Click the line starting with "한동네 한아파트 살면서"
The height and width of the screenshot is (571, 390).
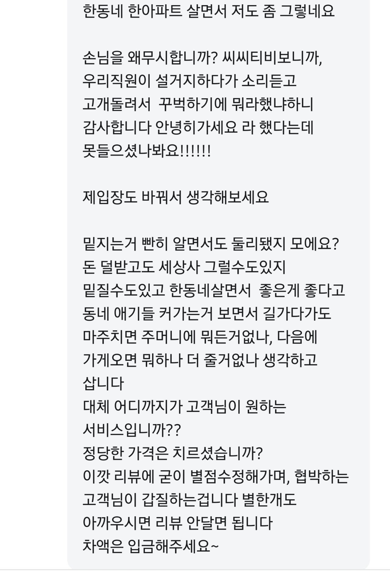(208, 11)
